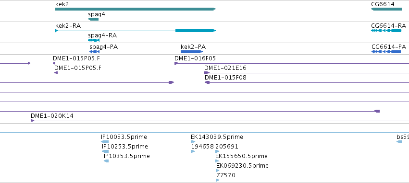The width and height of the screenshot is (409, 183).
Task: Click EST feature 205691
Action: (x=217, y=151)
